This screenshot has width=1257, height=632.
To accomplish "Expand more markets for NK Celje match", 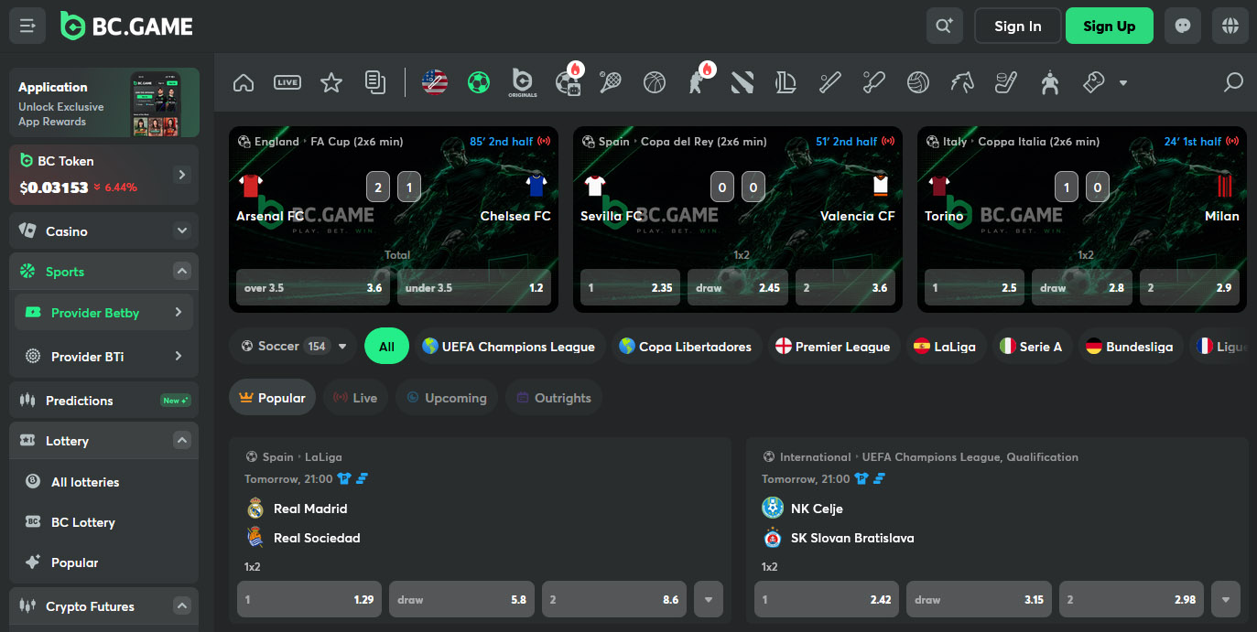I will (1226, 600).
